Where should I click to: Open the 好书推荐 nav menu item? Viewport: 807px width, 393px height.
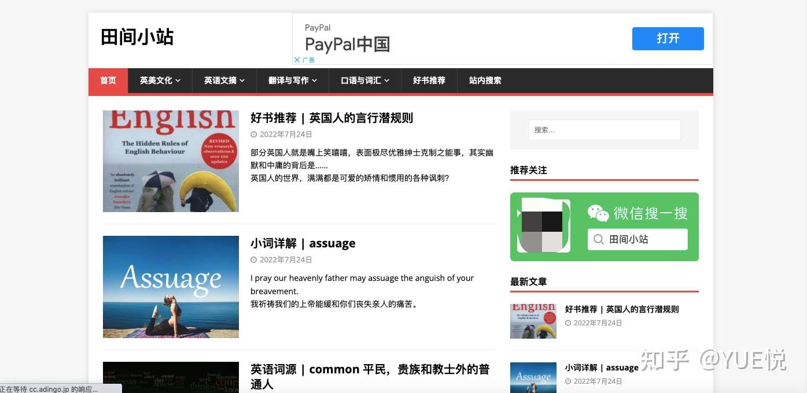coord(429,80)
